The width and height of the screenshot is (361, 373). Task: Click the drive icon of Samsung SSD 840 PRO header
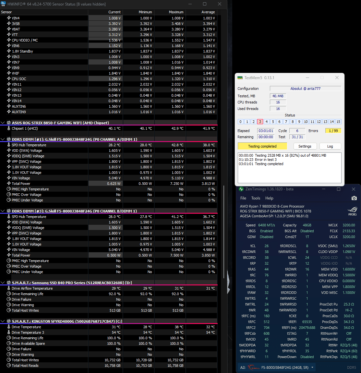click(x=9, y=283)
